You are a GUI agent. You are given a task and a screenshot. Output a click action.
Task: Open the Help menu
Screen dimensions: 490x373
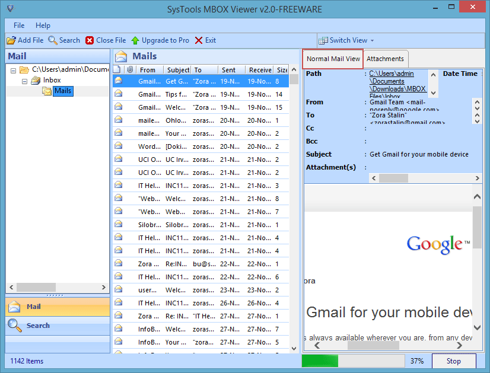43,25
